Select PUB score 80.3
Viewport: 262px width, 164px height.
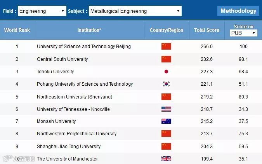tap(243, 97)
